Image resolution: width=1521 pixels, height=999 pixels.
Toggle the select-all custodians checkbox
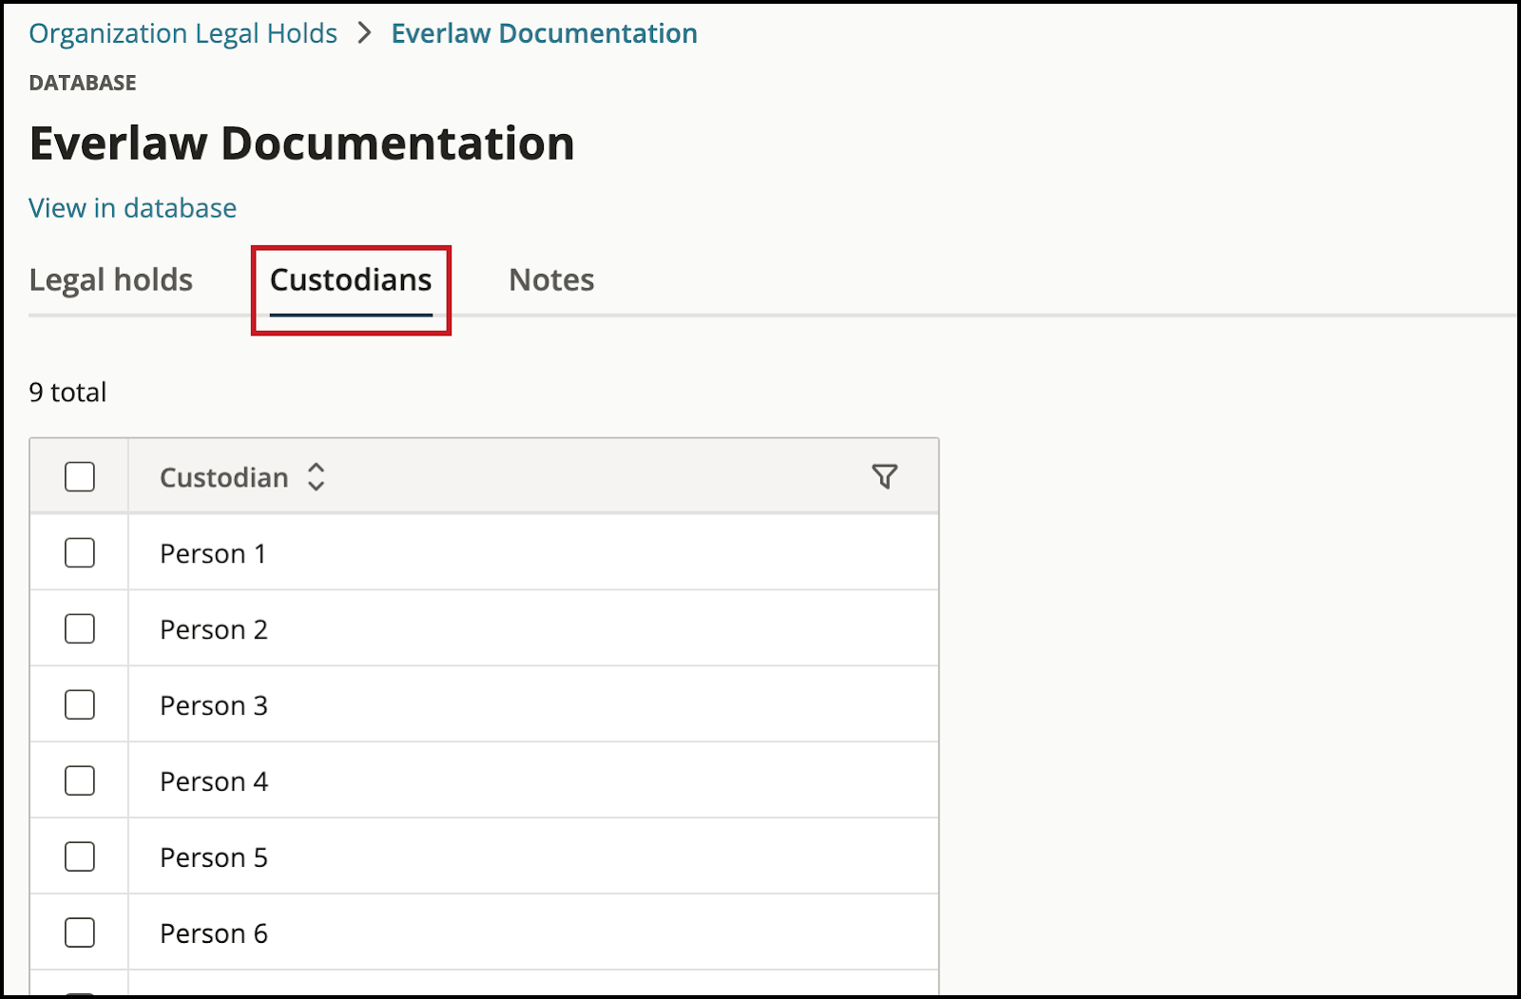[x=80, y=476]
